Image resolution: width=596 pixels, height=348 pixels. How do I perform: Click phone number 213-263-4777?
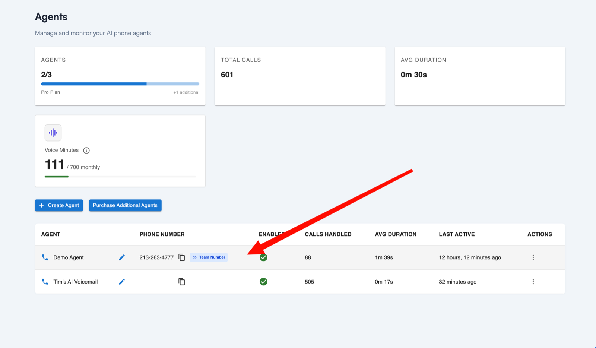click(x=156, y=257)
